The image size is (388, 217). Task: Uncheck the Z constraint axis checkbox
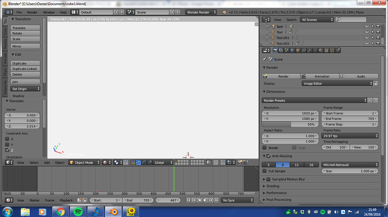coord(7,150)
